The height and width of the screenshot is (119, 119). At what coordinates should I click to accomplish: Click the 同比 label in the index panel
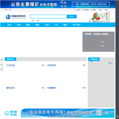[x=103, y=46]
